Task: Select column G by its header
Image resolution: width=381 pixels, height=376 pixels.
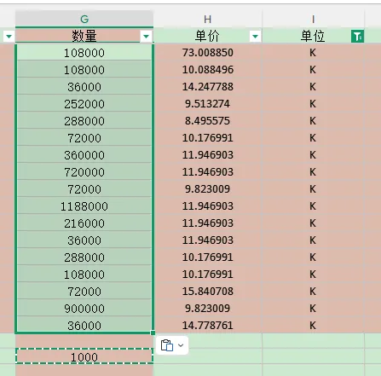Action: [84, 19]
